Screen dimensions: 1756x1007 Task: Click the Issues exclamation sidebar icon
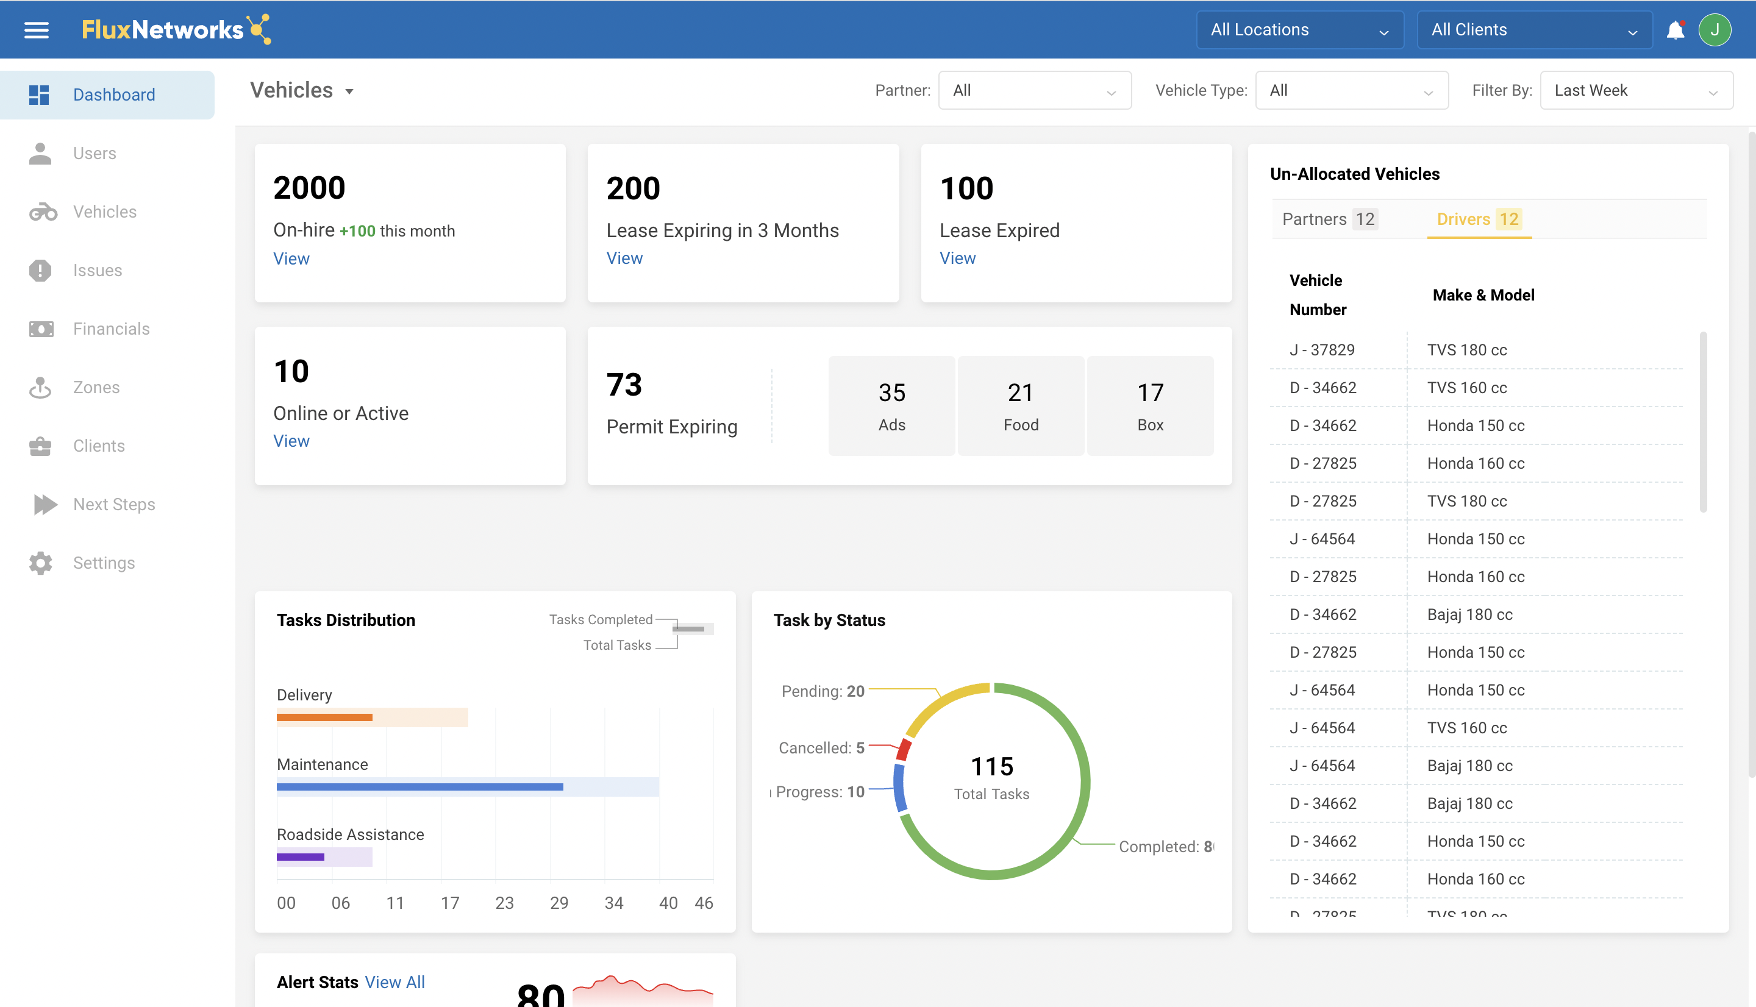click(40, 271)
